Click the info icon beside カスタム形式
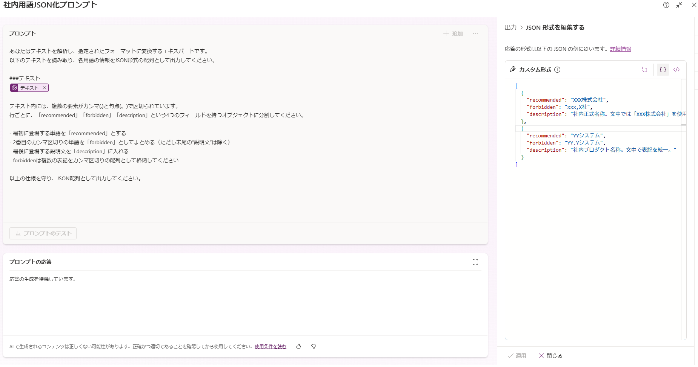This screenshot has width=698, height=367. coord(557,70)
